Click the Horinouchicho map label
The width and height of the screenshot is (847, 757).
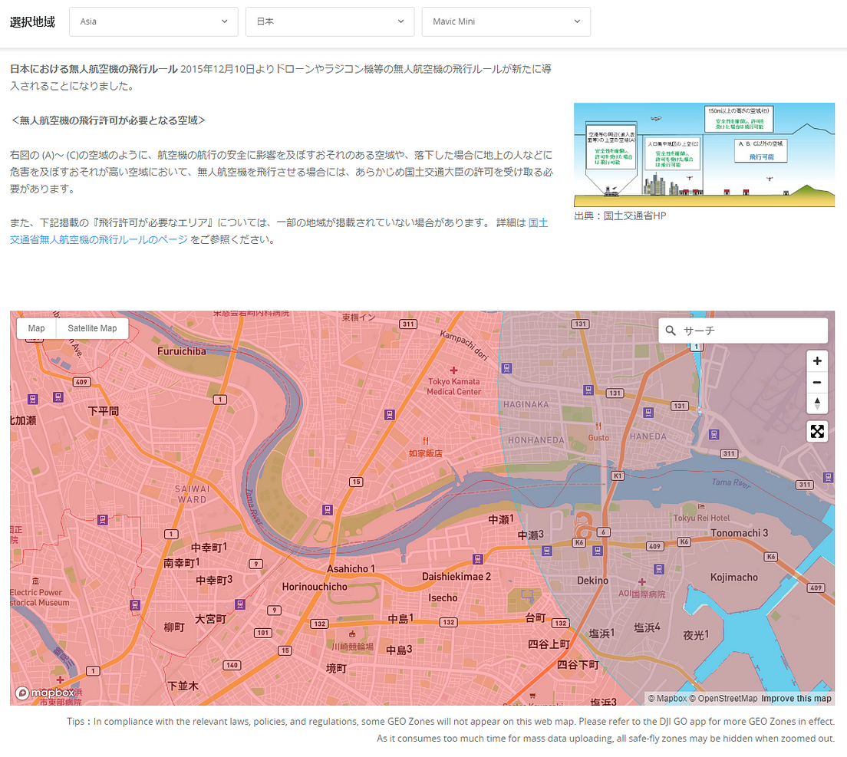(x=315, y=587)
